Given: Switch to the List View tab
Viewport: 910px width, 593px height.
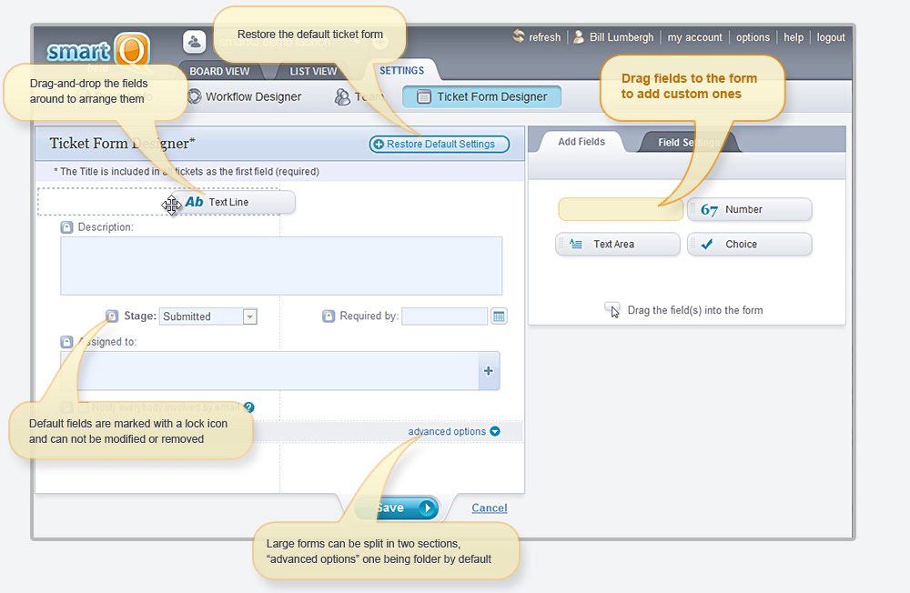Looking at the screenshot, I should [313, 71].
